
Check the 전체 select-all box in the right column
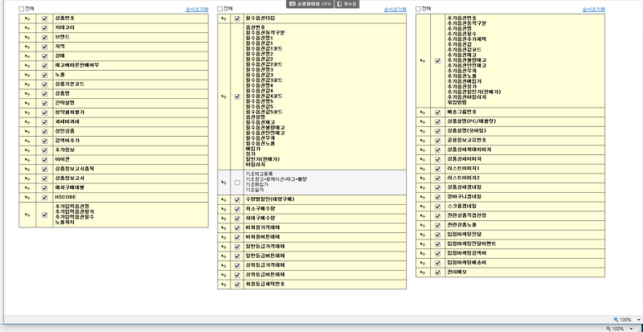419,9
